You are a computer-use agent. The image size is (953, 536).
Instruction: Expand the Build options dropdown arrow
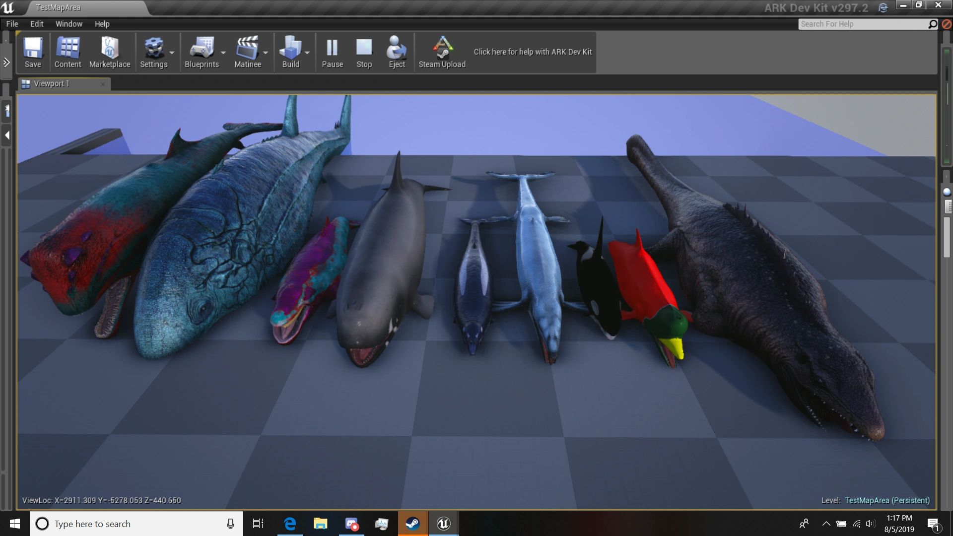[x=307, y=53]
